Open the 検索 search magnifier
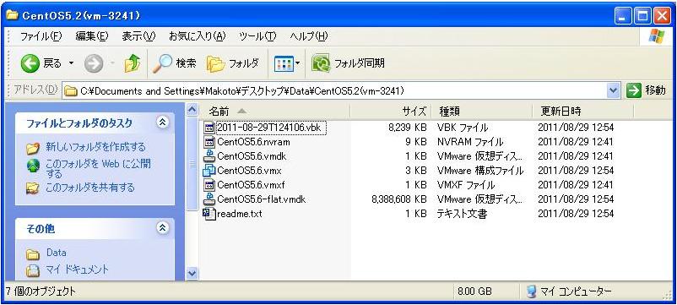This screenshot has height=305, width=677. pos(163,64)
